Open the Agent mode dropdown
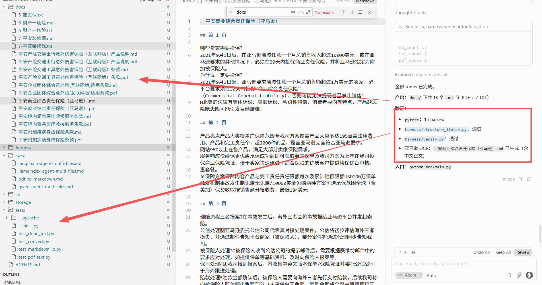Image resolution: width=542 pixels, height=285 pixels. (409, 275)
